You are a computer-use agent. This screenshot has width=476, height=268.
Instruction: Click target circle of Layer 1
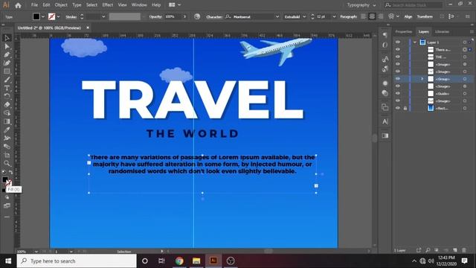[x=464, y=42]
